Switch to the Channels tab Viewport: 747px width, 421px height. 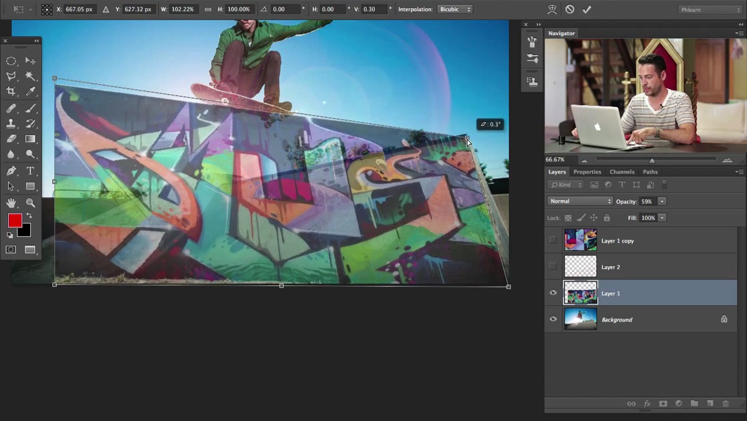tap(622, 172)
